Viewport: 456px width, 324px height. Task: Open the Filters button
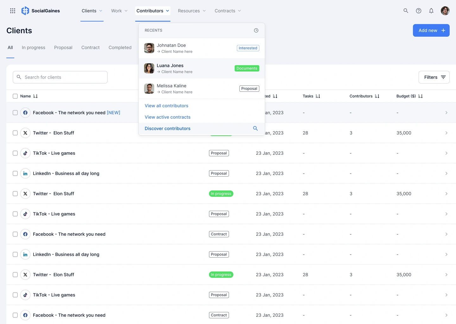pyautogui.click(x=434, y=77)
